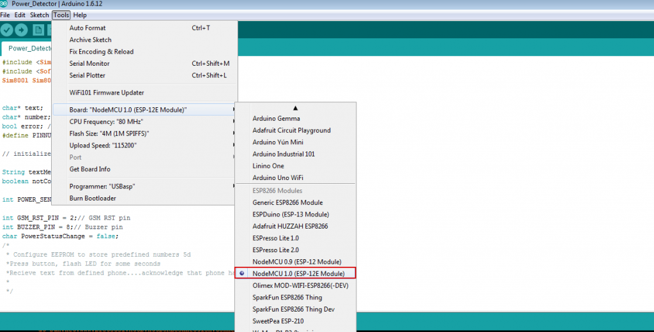Expand CPU Frequency "80 MHz" submenu
Screen dimensions: 654x332
click(x=106, y=121)
